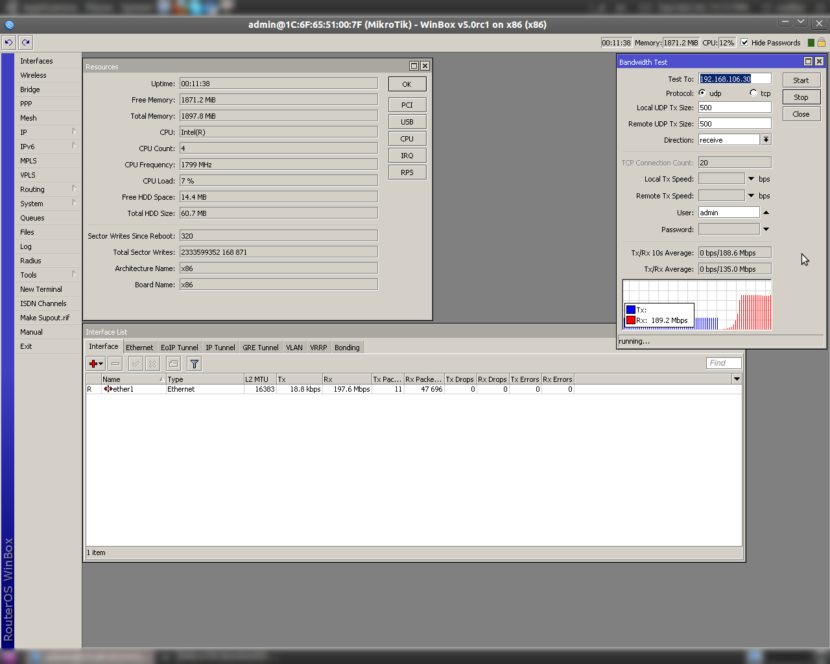This screenshot has width=830, height=664.
Task: Toggle Hide Passwords checkbox
Action: [744, 43]
